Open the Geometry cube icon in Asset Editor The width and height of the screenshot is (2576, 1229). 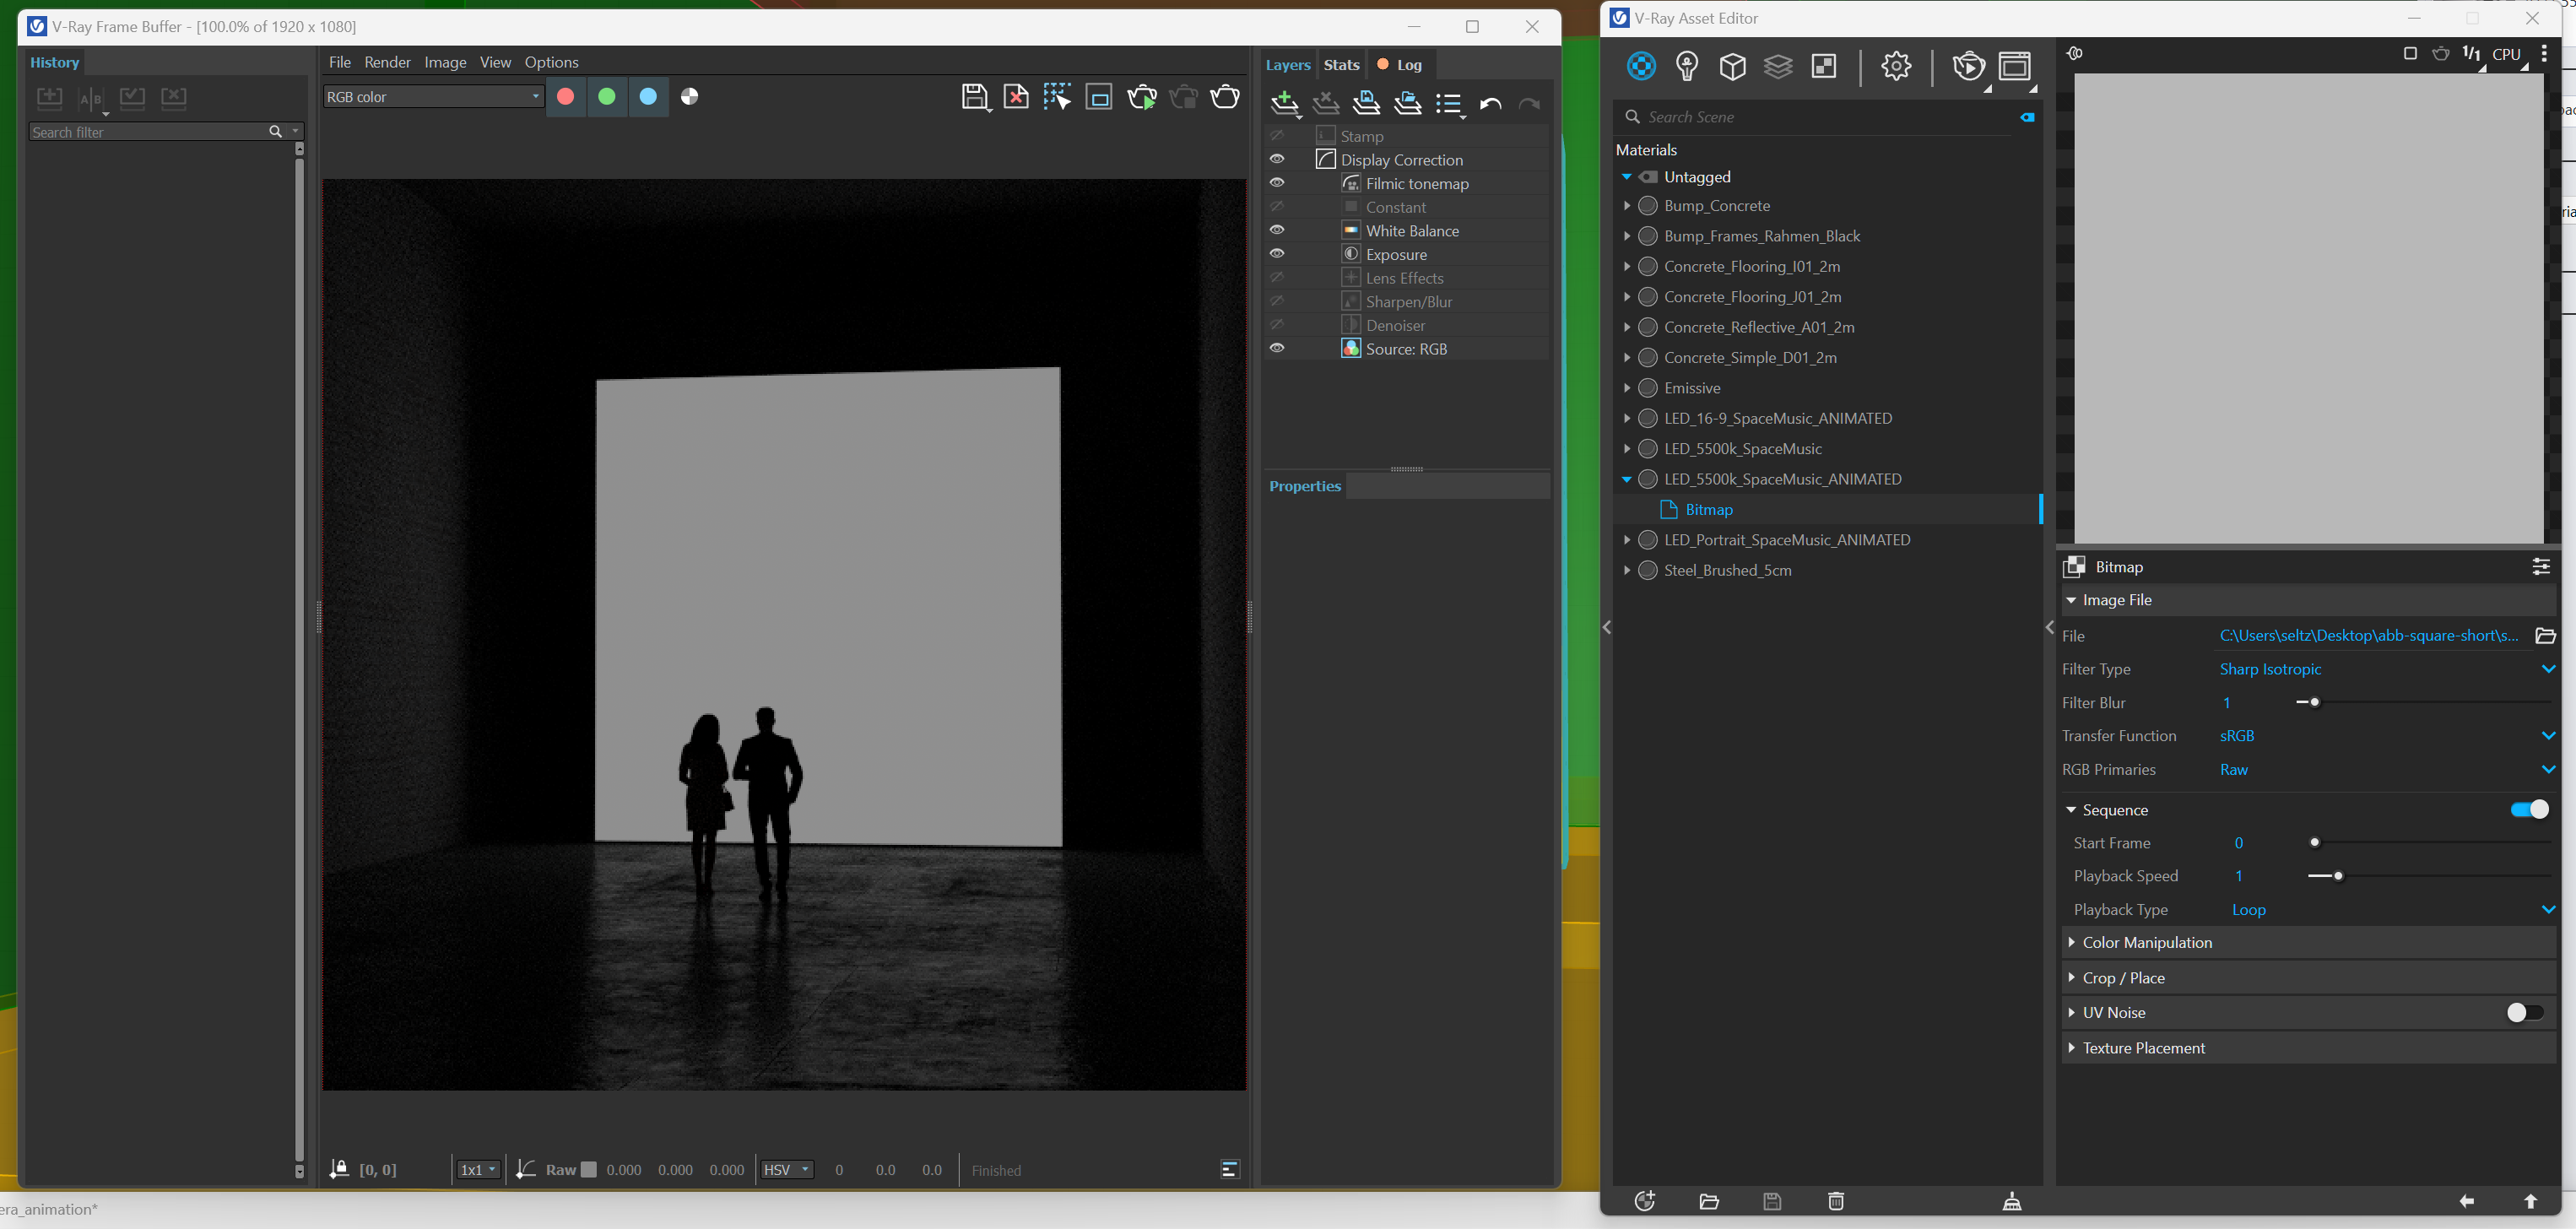pyautogui.click(x=1733, y=66)
